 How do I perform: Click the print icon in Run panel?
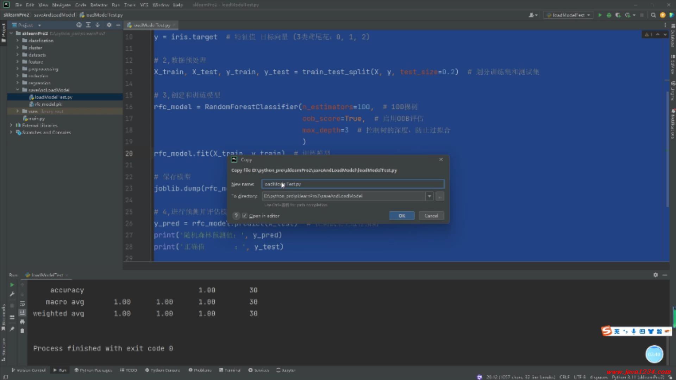[22, 322]
